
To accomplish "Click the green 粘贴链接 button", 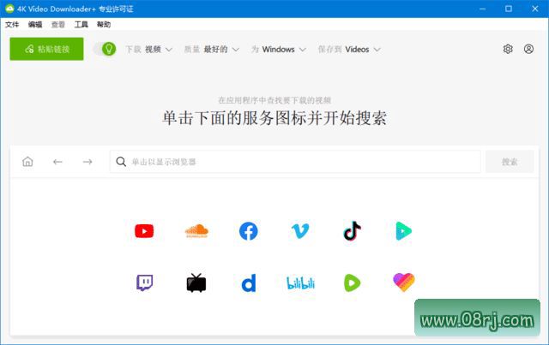I will tap(46, 49).
